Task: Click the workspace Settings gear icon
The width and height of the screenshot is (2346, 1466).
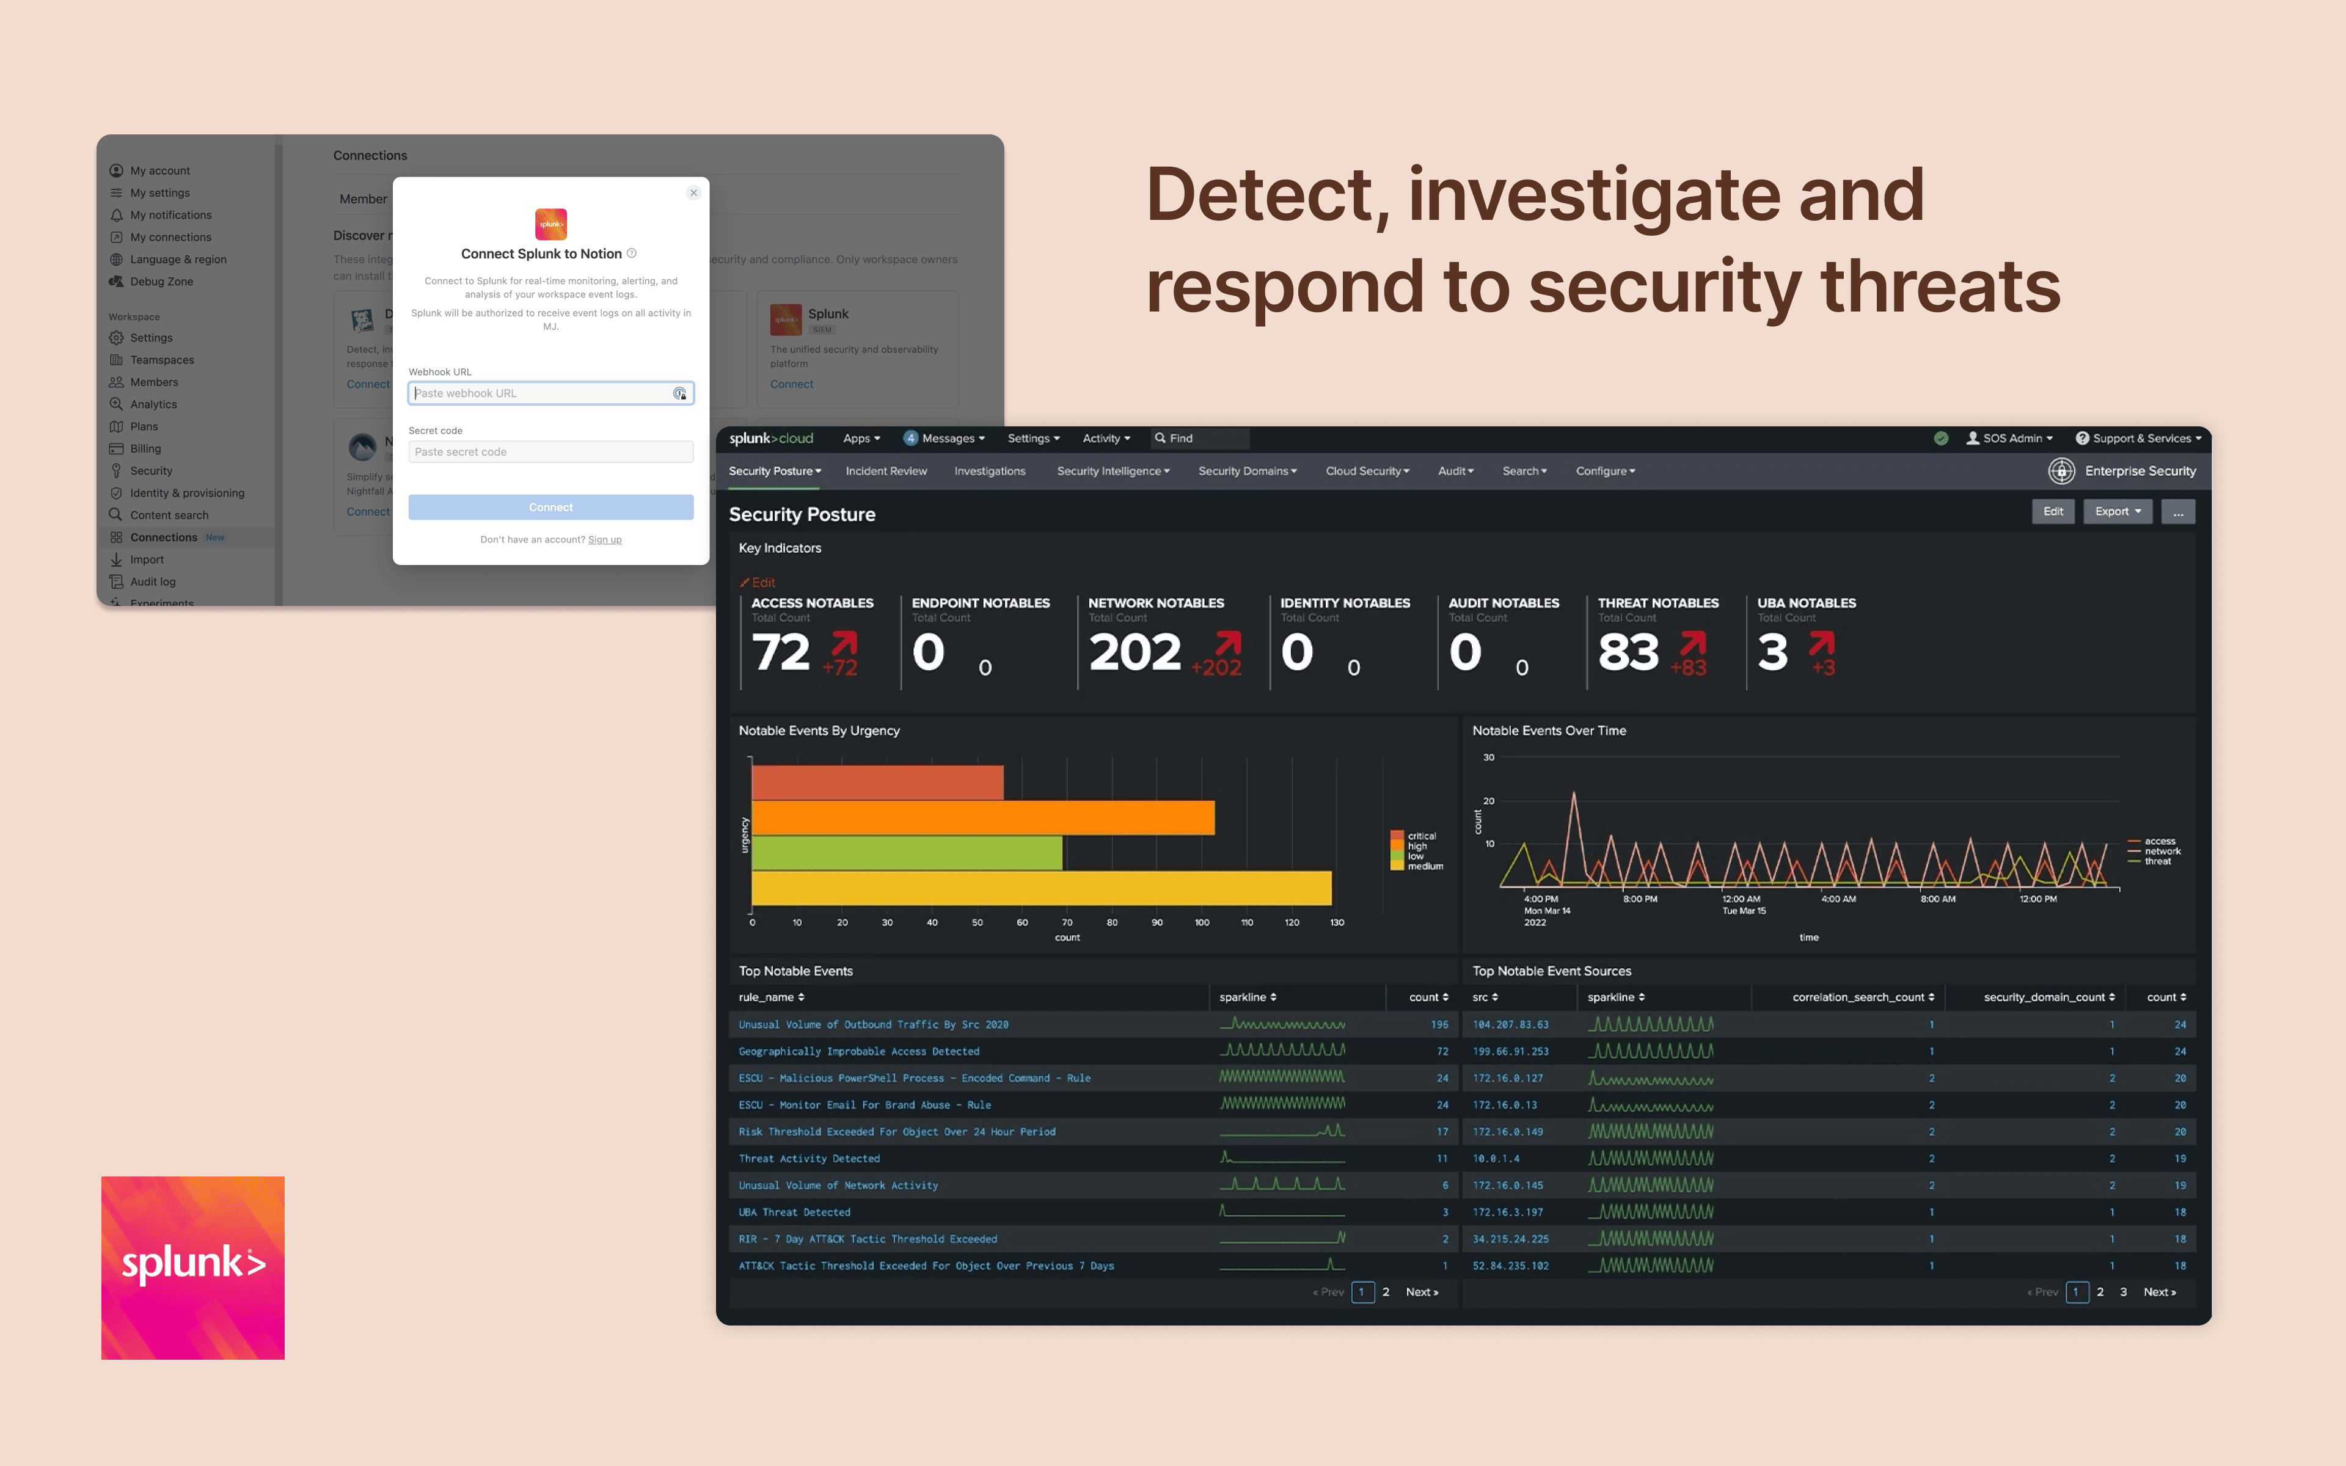Action: pos(116,338)
